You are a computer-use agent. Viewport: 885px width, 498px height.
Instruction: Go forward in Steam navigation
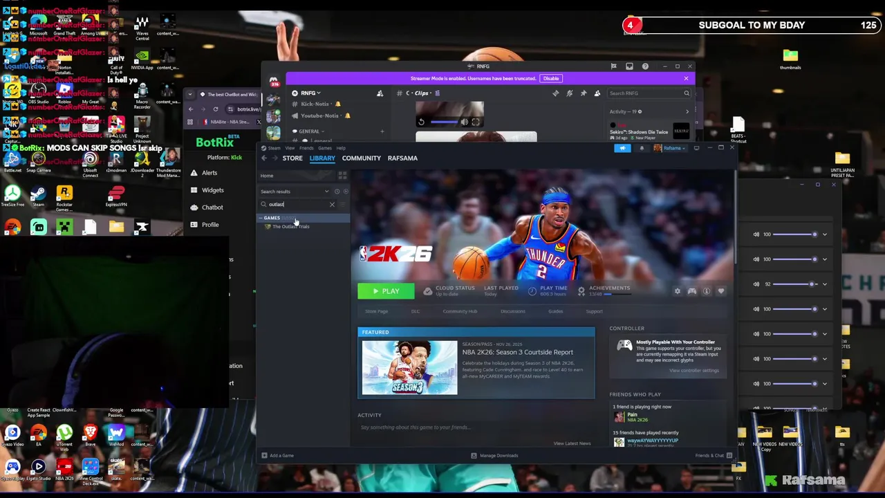tap(274, 158)
